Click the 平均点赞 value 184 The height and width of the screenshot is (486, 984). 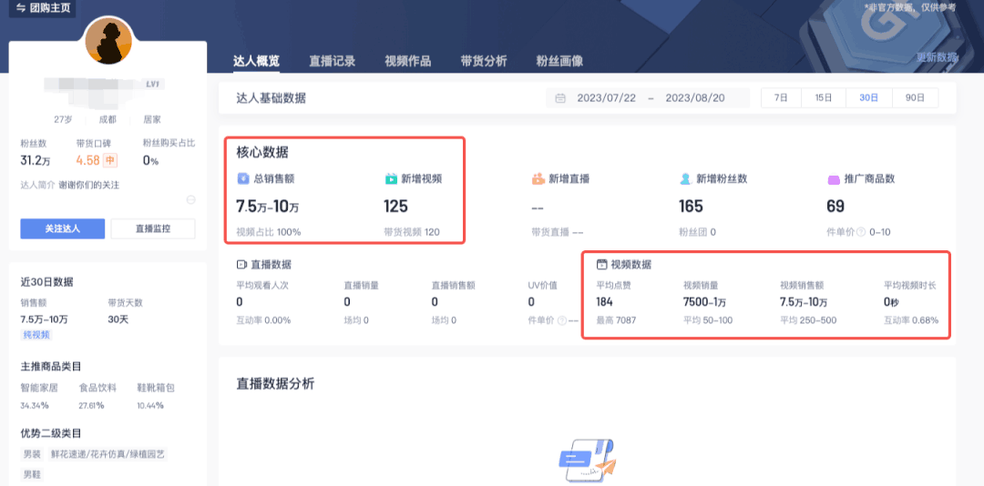(x=604, y=302)
